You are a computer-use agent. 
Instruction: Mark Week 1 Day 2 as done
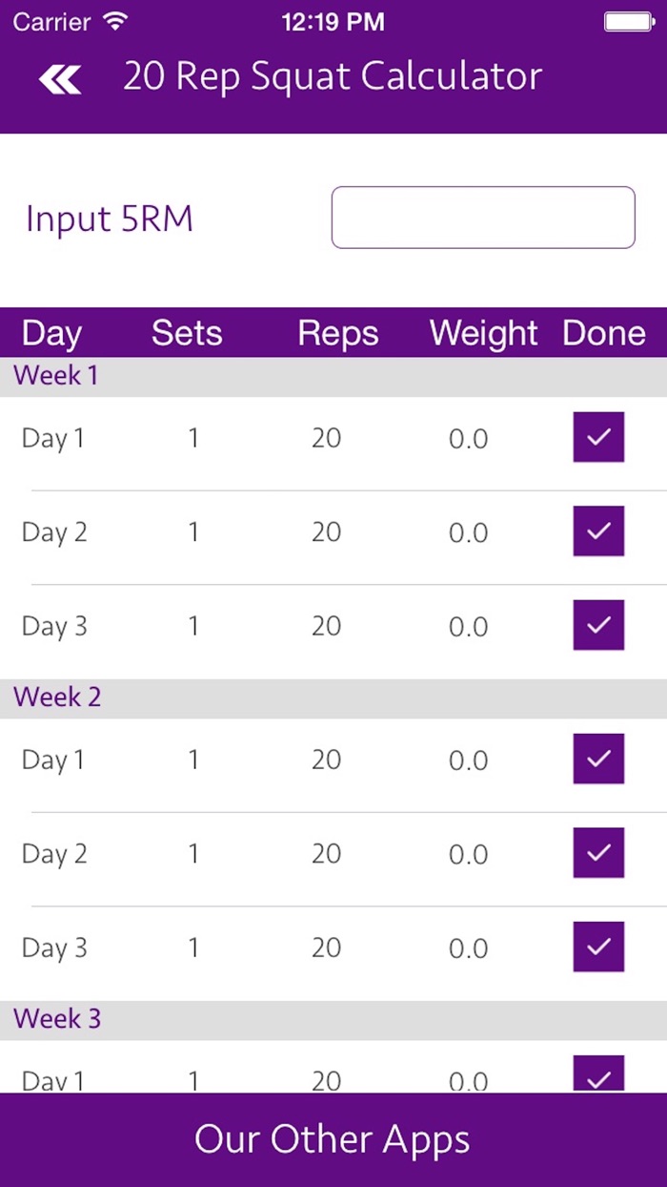coord(597,531)
